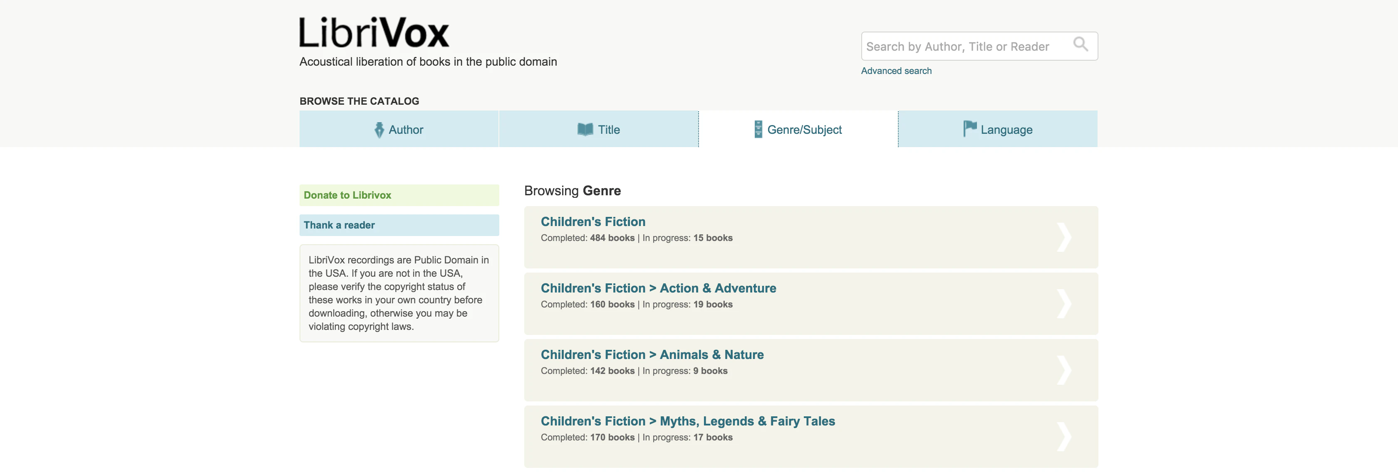Expand Myths, Legends & Fairy Tales chevron

pos(1064,437)
